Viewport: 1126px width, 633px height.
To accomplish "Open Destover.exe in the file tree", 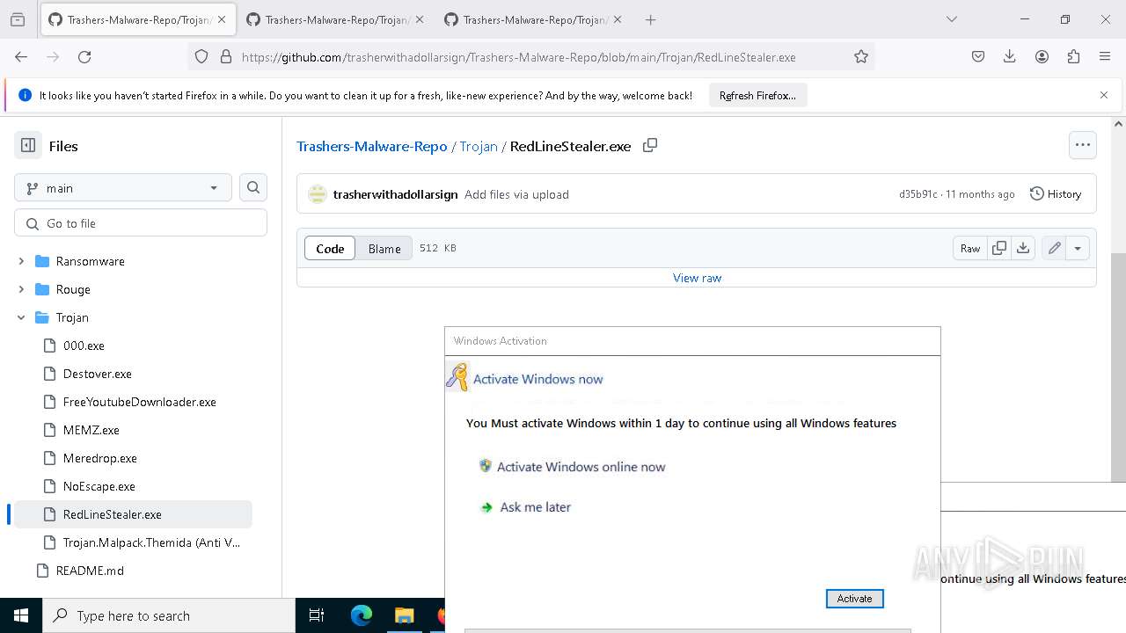I will (98, 374).
